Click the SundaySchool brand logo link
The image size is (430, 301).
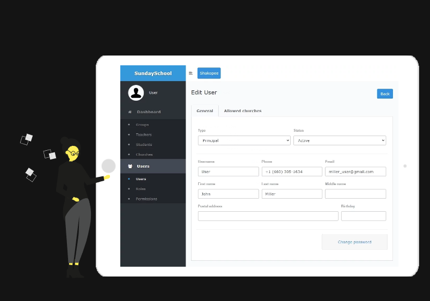point(153,73)
